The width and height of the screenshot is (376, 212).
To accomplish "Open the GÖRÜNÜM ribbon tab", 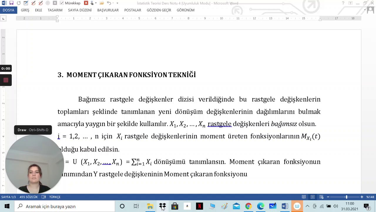I will point(186,10).
